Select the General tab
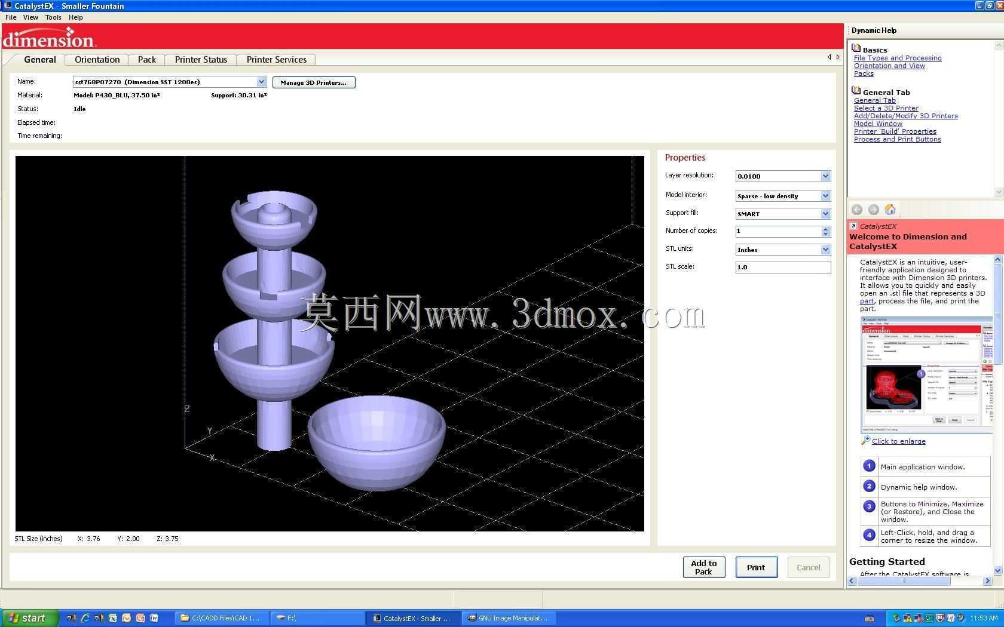The image size is (1004, 627). click(40, 60)
